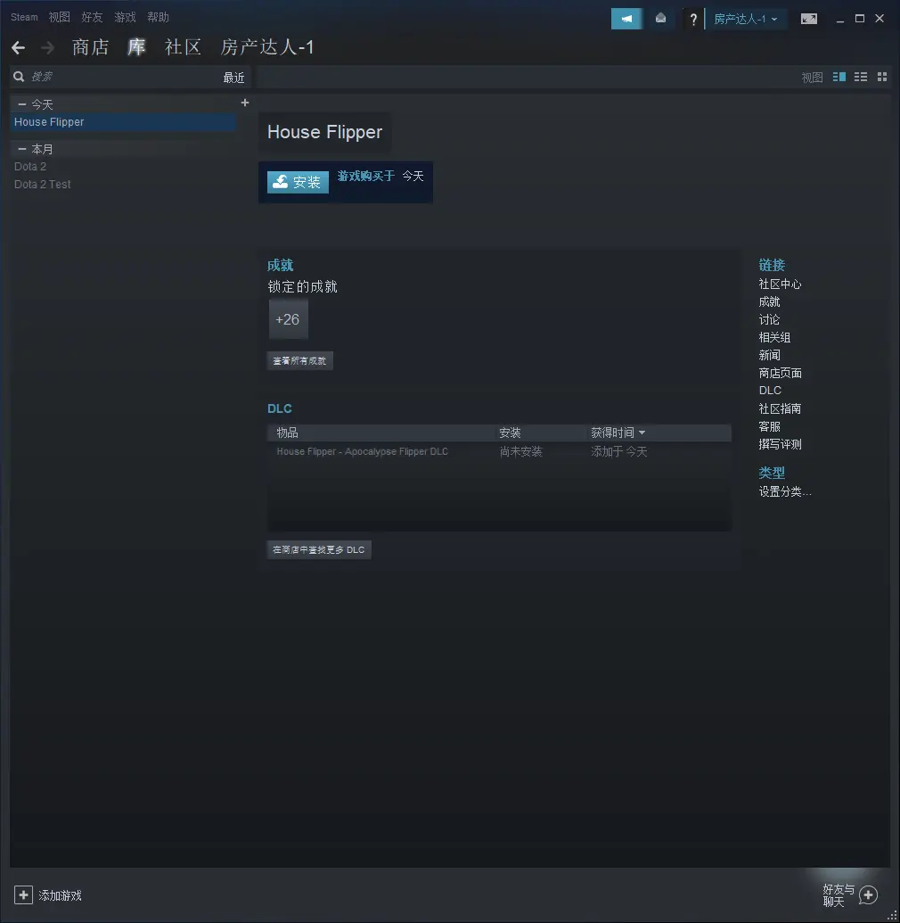This screenshot has width=900, height=923.
Task: Close the Steam window
Action: [x=880, y=19]
